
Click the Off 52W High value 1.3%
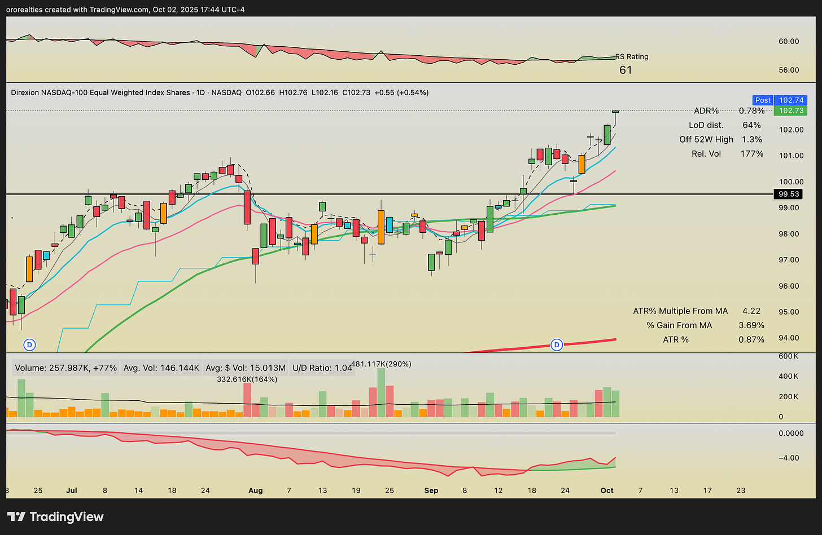click(753, 139)
